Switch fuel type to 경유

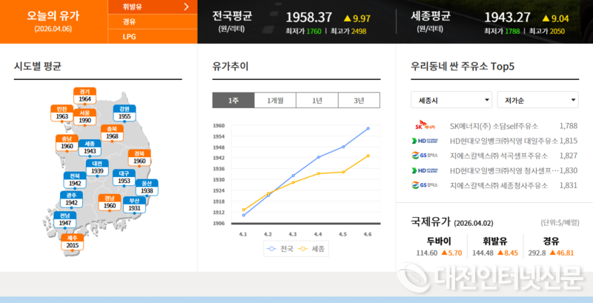click(x=130, y=22)
